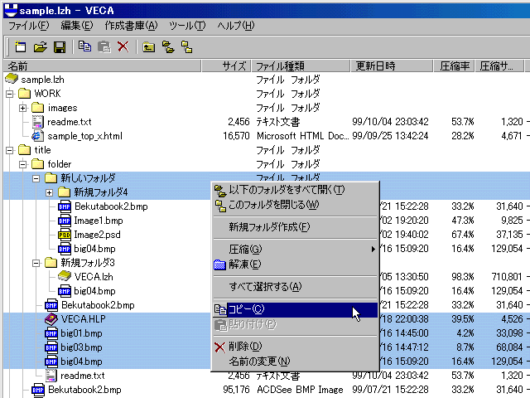Click the sample_top_x.html file icon
Screen dimensions: 530x398
pyautogui.click(x=37, y=136)
